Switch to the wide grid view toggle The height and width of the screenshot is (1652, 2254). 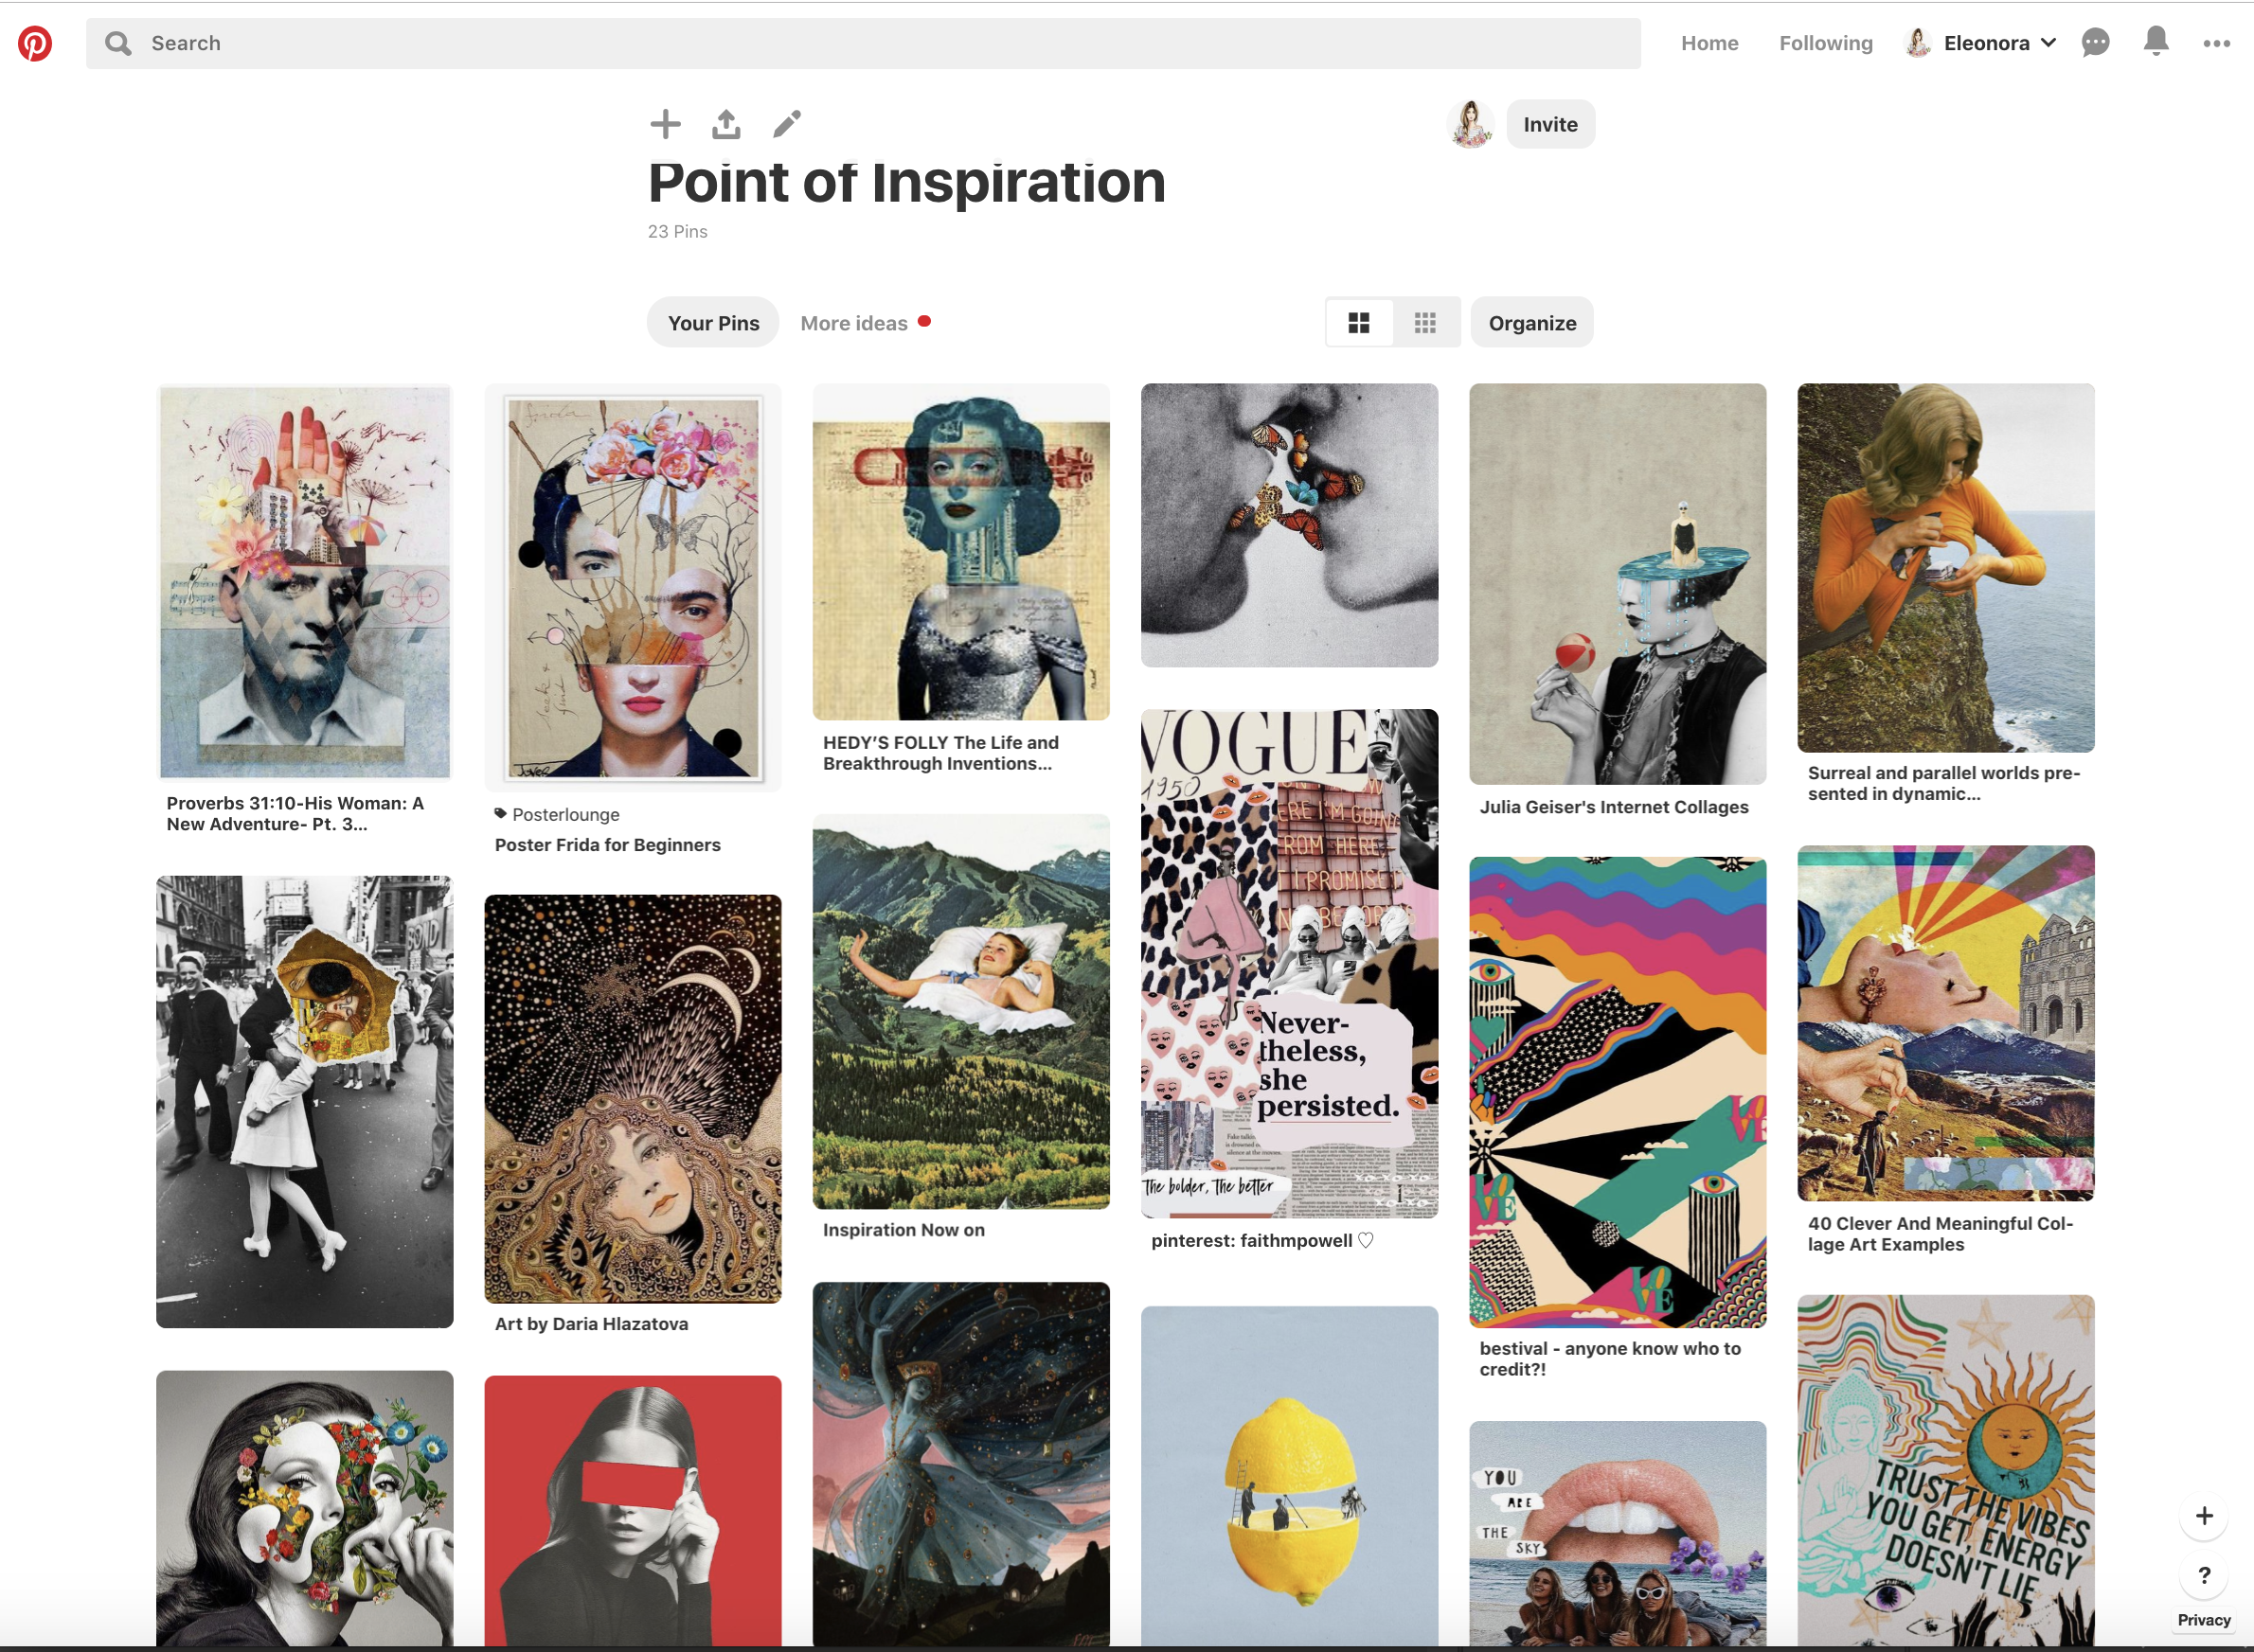coord(1359,323)
